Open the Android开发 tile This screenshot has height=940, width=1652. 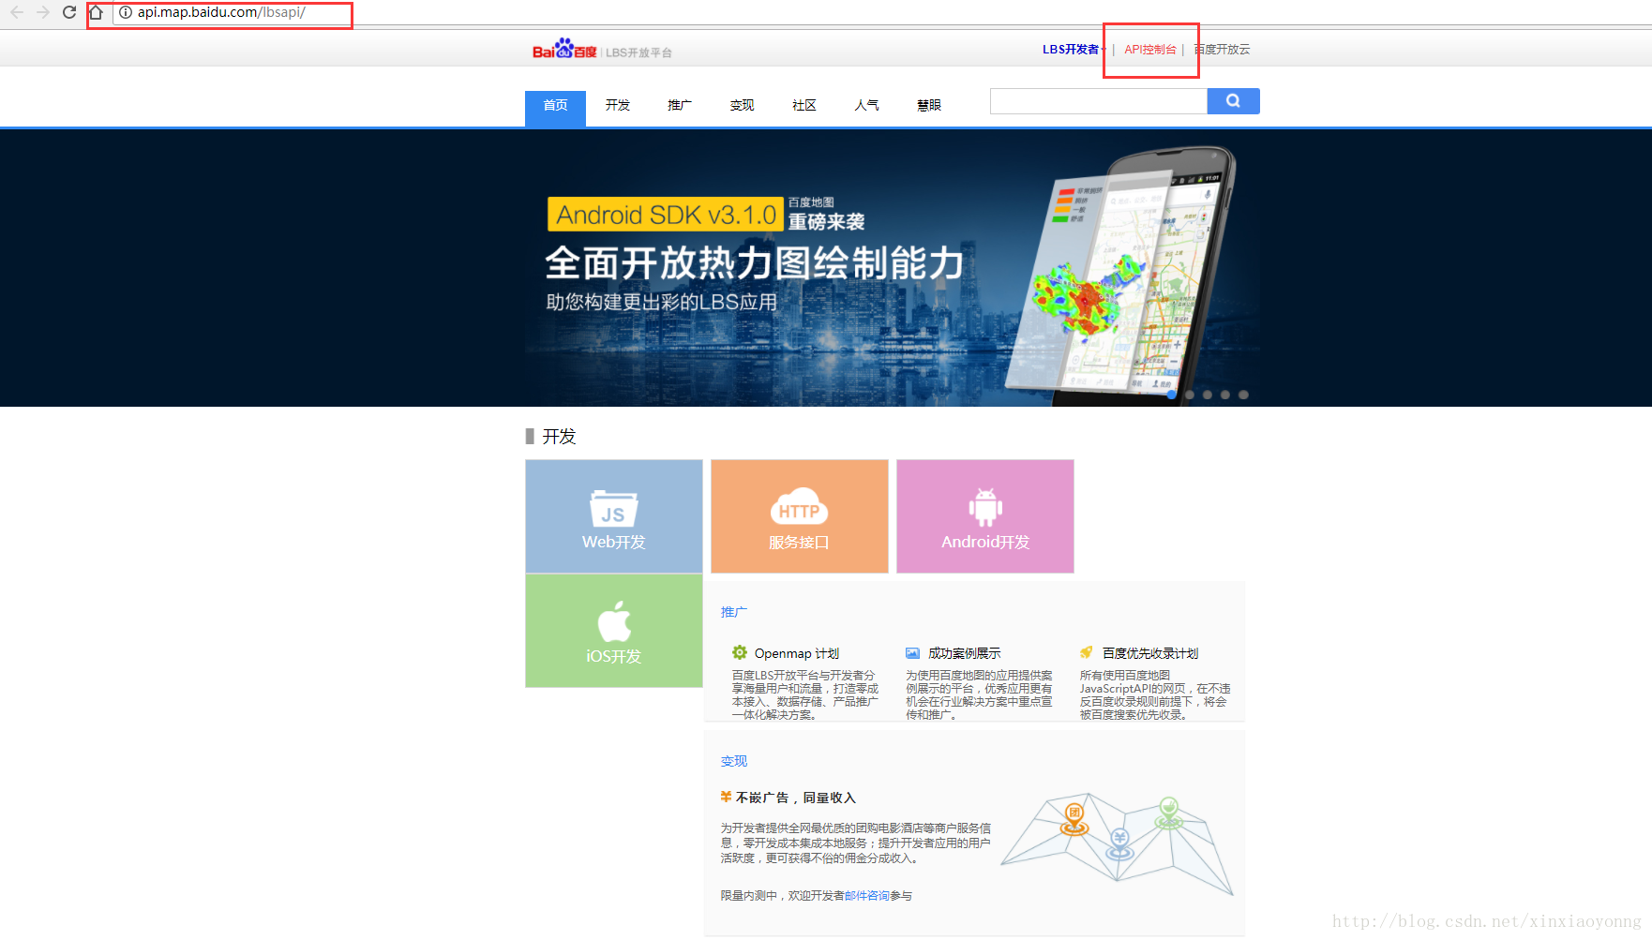tap(985, 516)
